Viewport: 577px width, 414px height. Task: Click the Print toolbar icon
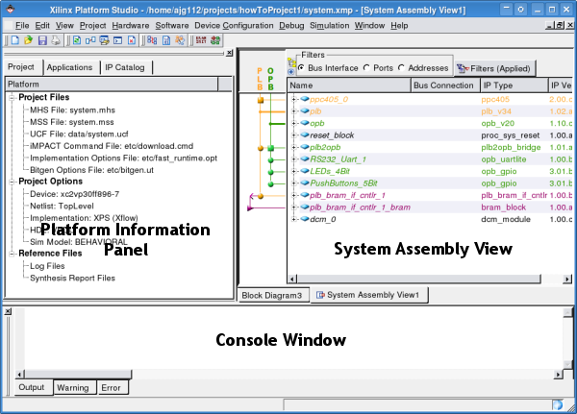click(56, 40)
